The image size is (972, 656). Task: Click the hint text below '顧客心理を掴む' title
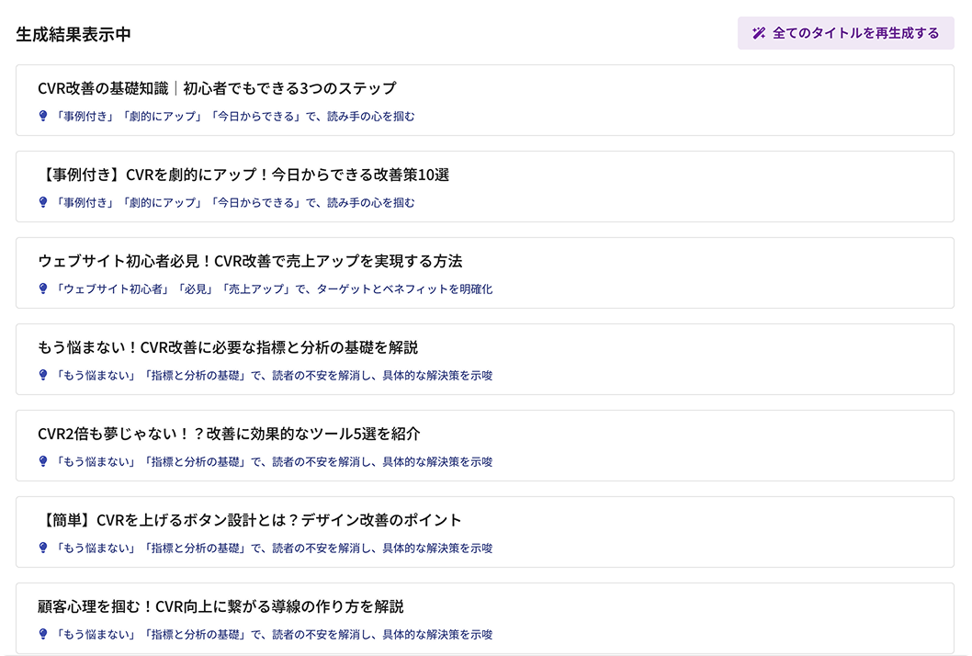(275, 634)
